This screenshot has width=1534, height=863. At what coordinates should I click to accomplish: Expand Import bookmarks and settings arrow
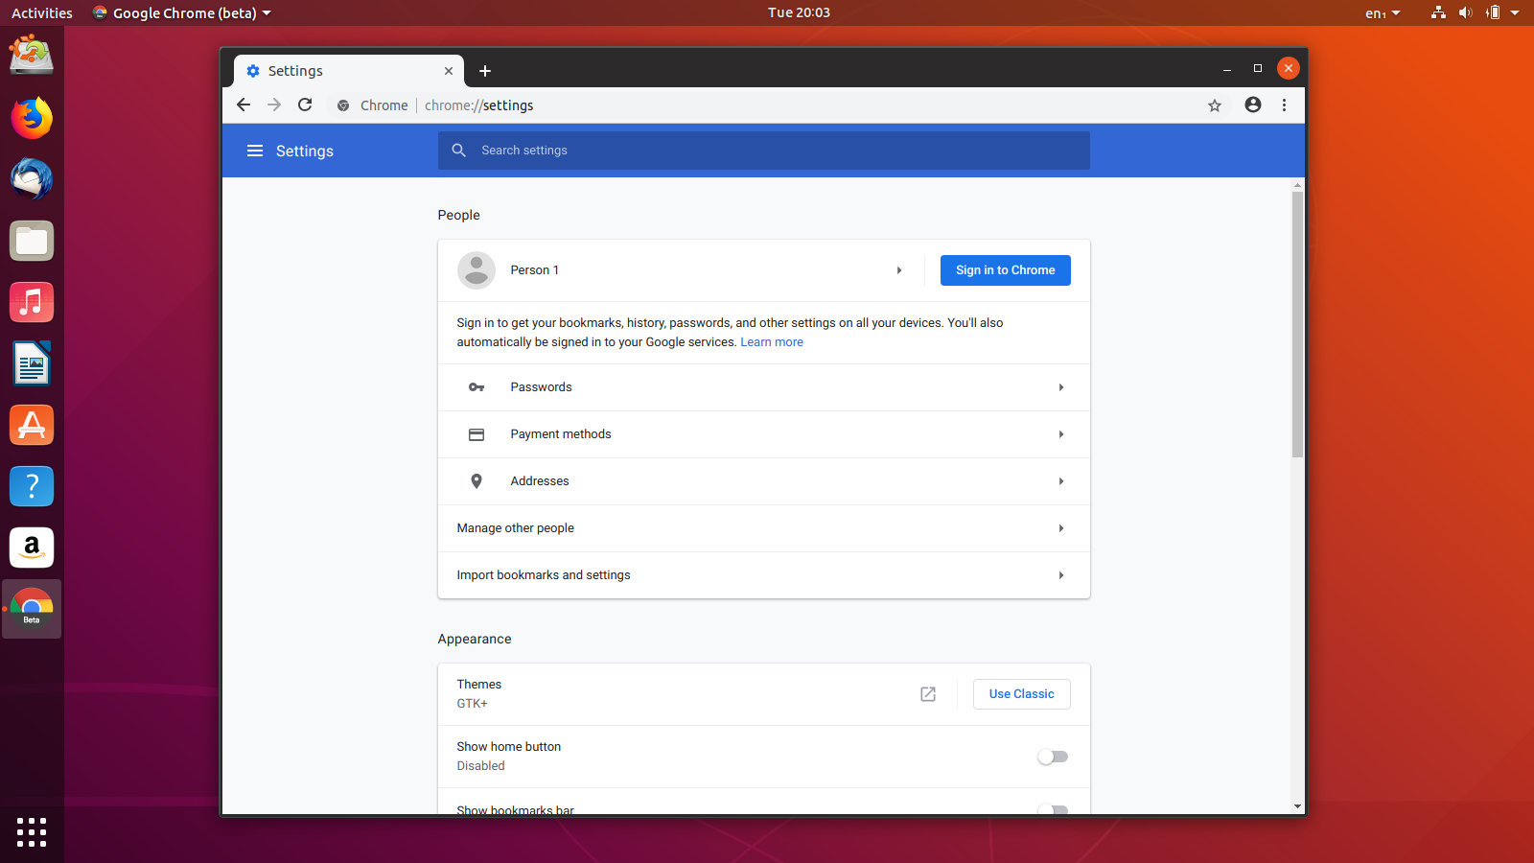pos(1061,575)
